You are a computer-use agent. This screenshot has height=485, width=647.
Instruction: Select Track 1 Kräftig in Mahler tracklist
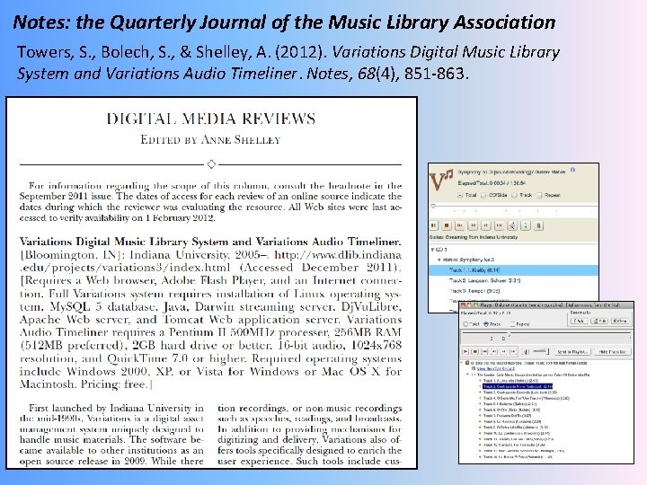tap(513, 270)
